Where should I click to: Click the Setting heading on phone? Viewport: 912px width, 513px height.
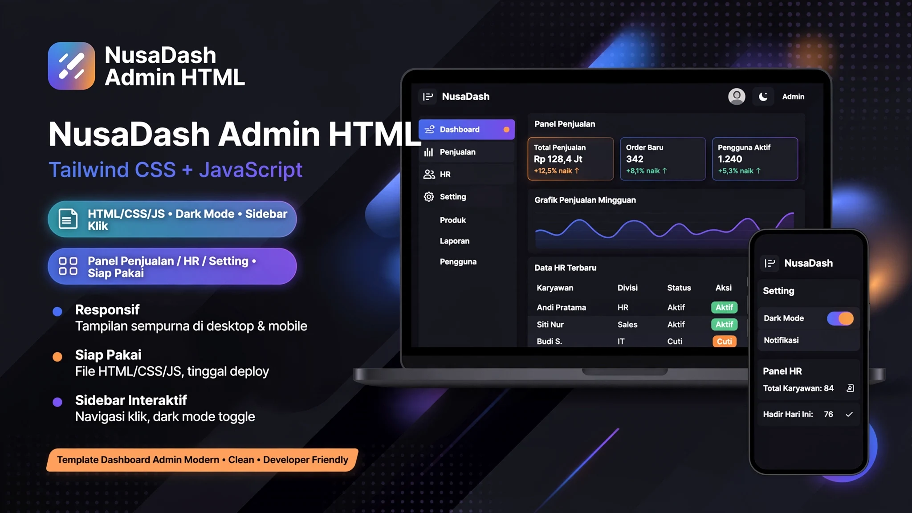(778, 291)
